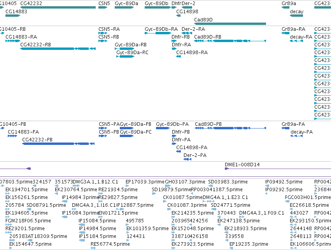Select EST RE29827.5prime
Viewport: 331px width, 250px height.
pos(101,201)
